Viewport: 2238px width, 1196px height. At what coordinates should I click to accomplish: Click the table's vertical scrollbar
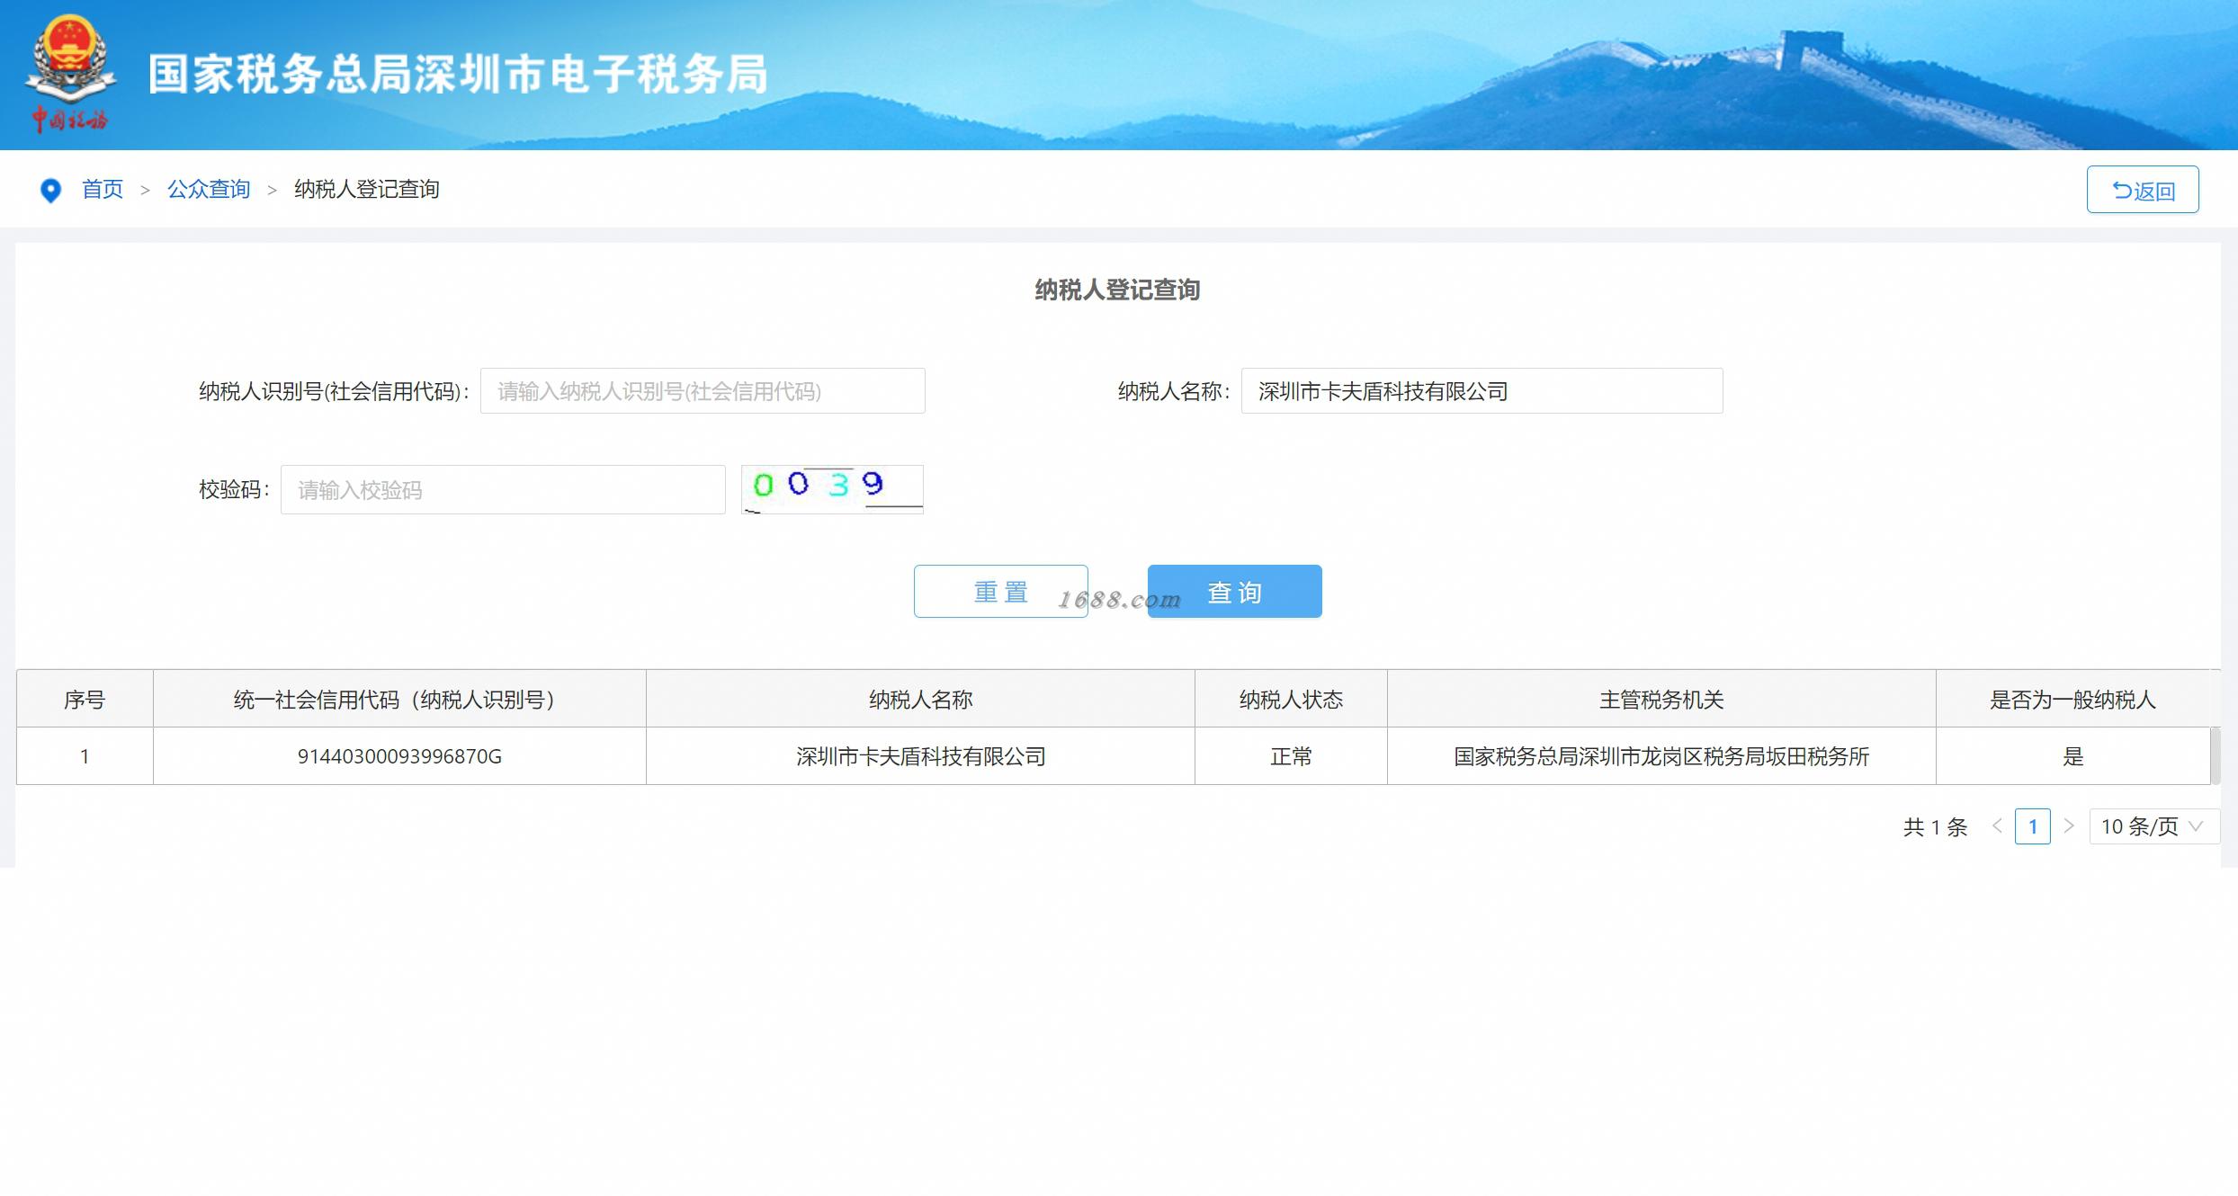[2215, 756]
